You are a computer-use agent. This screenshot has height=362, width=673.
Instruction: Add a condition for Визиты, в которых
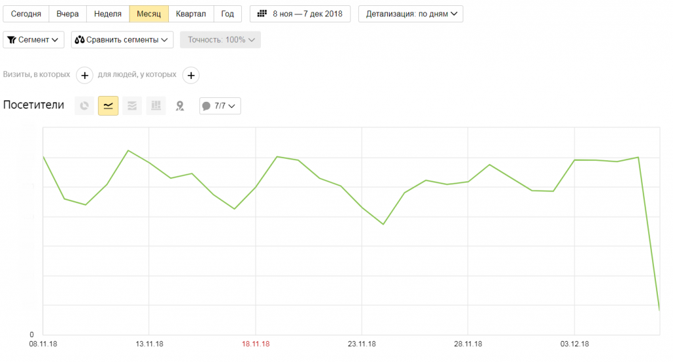(85, 75)
